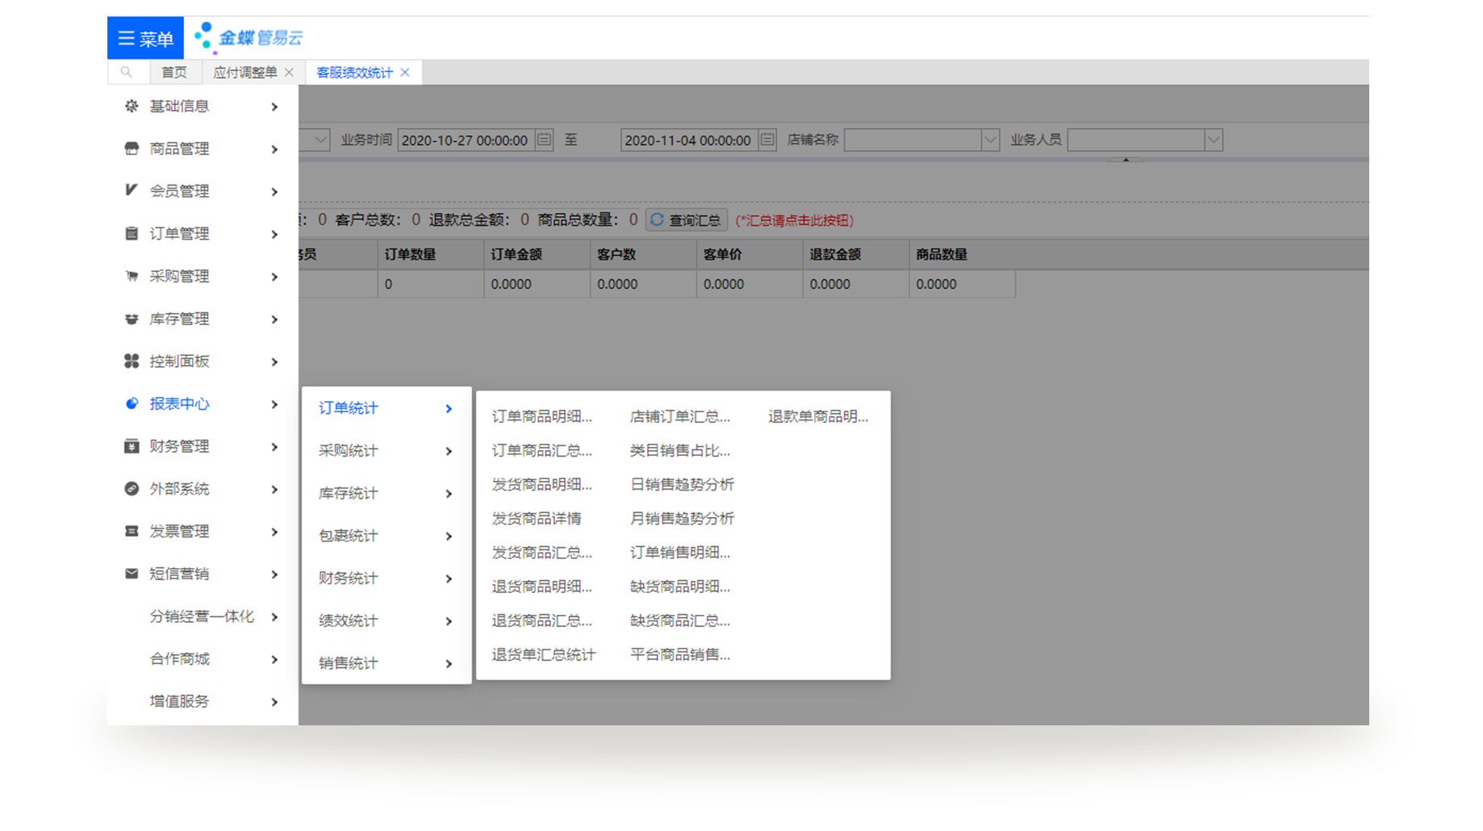Click the 控制面板 clover icon
Screen dimensions: 1483x831
point(132,361)
